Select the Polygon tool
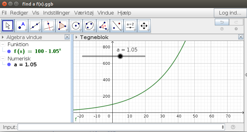 click(x=62, y=26)
